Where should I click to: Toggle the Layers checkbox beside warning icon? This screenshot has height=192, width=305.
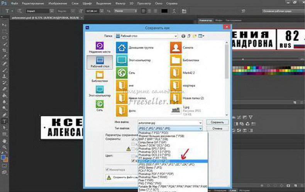(133, 149)
